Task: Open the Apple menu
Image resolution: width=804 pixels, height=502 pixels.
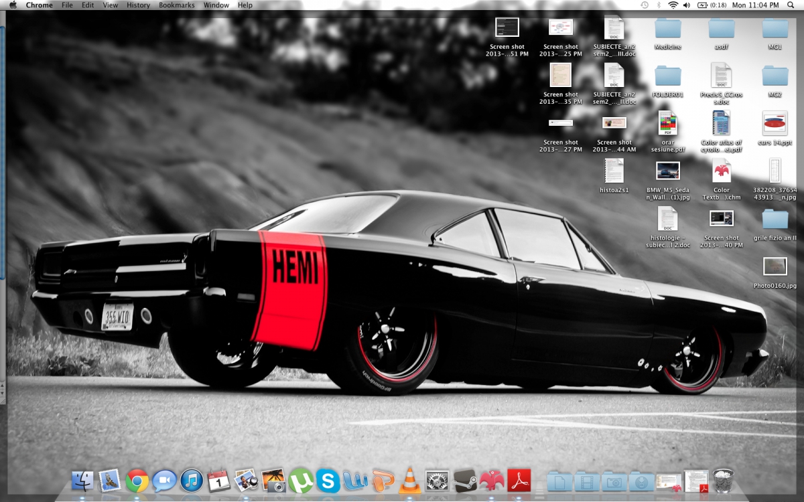Action: pyautogui.click(x=13, y=5)
